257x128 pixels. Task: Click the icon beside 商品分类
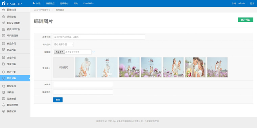[3, 43]
